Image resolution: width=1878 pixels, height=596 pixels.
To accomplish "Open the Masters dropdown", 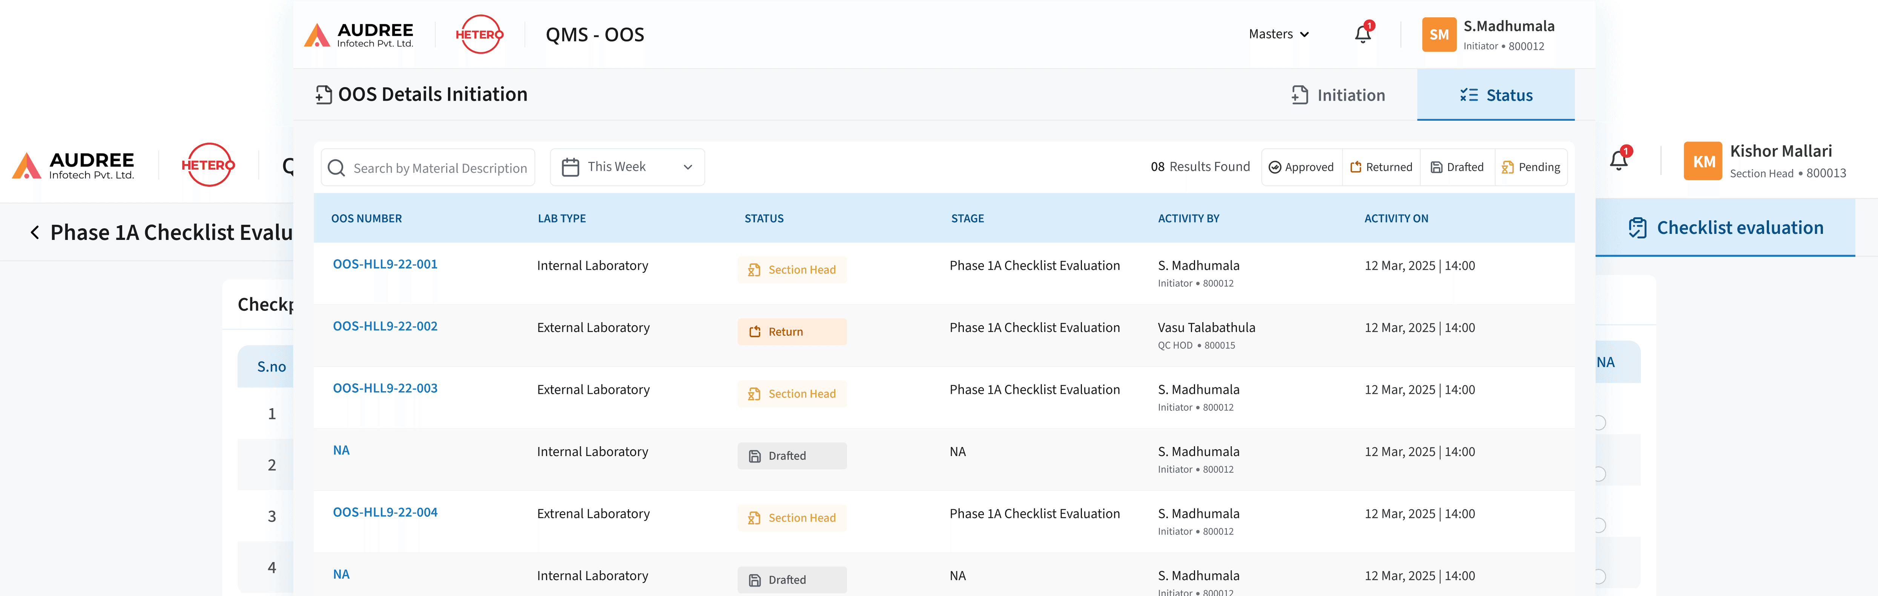I will tap(1278, 34).
